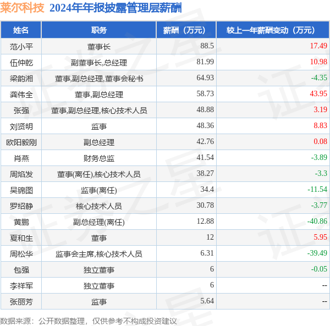The image size is (330, 326).
Task: Select the name cell 欧阳毅刚
Action: (x=21, y=142)
